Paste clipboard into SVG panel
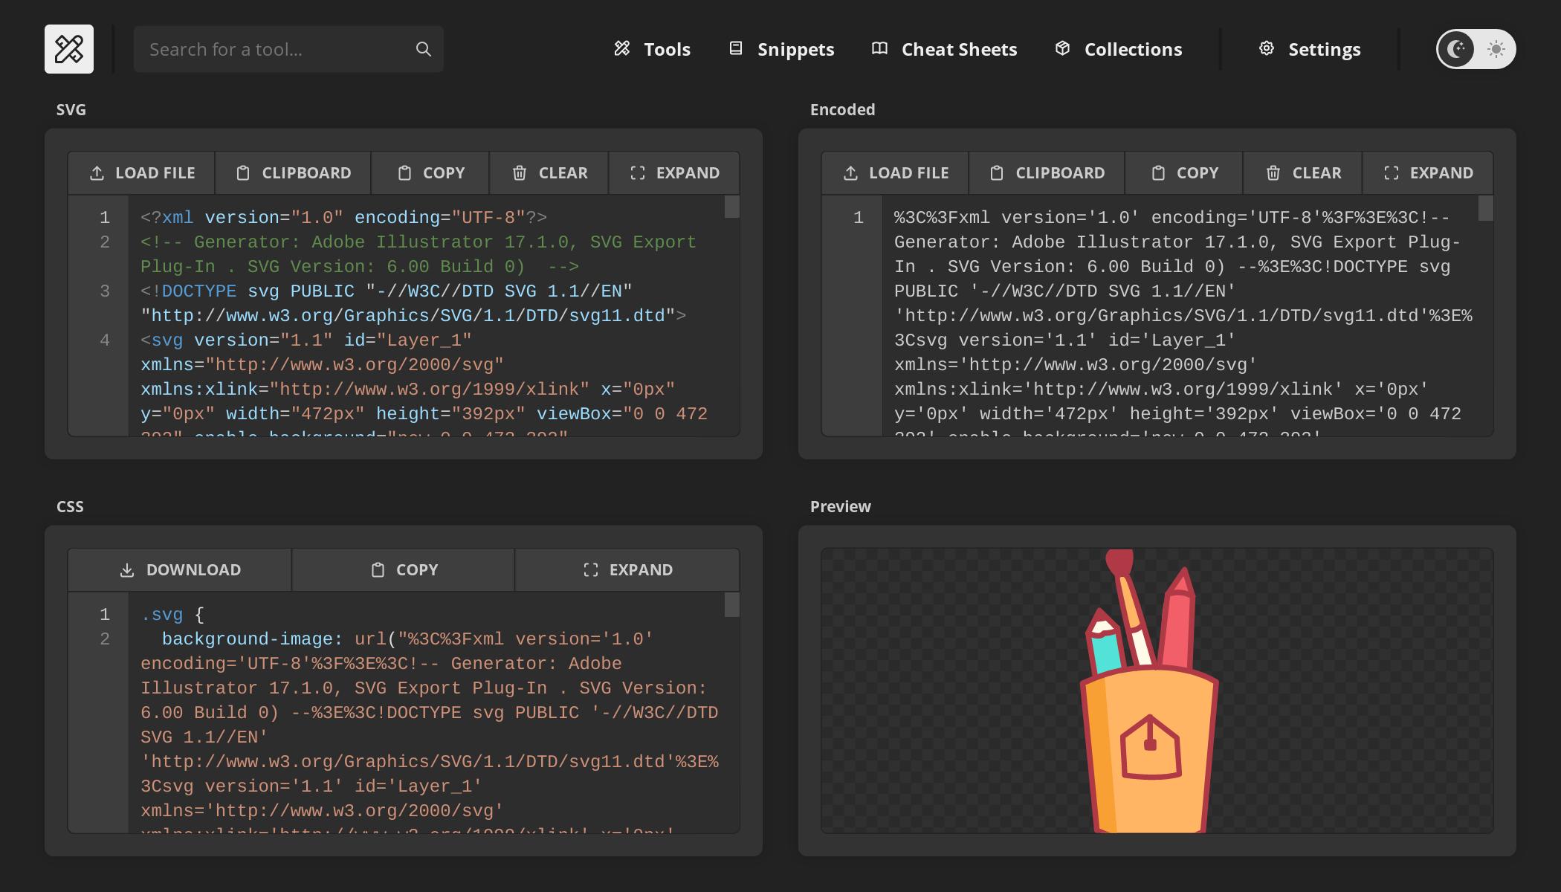 tap(293, 173)
